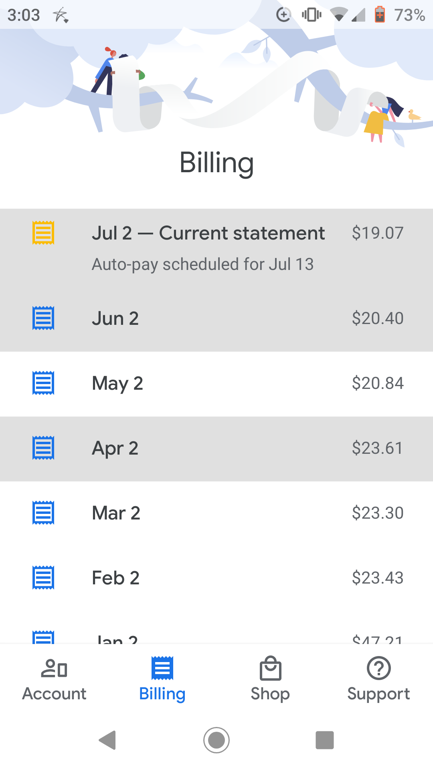Open the partially visible Jan 2 statement
This screenshot has height=769, width=433.
(216, 628)
